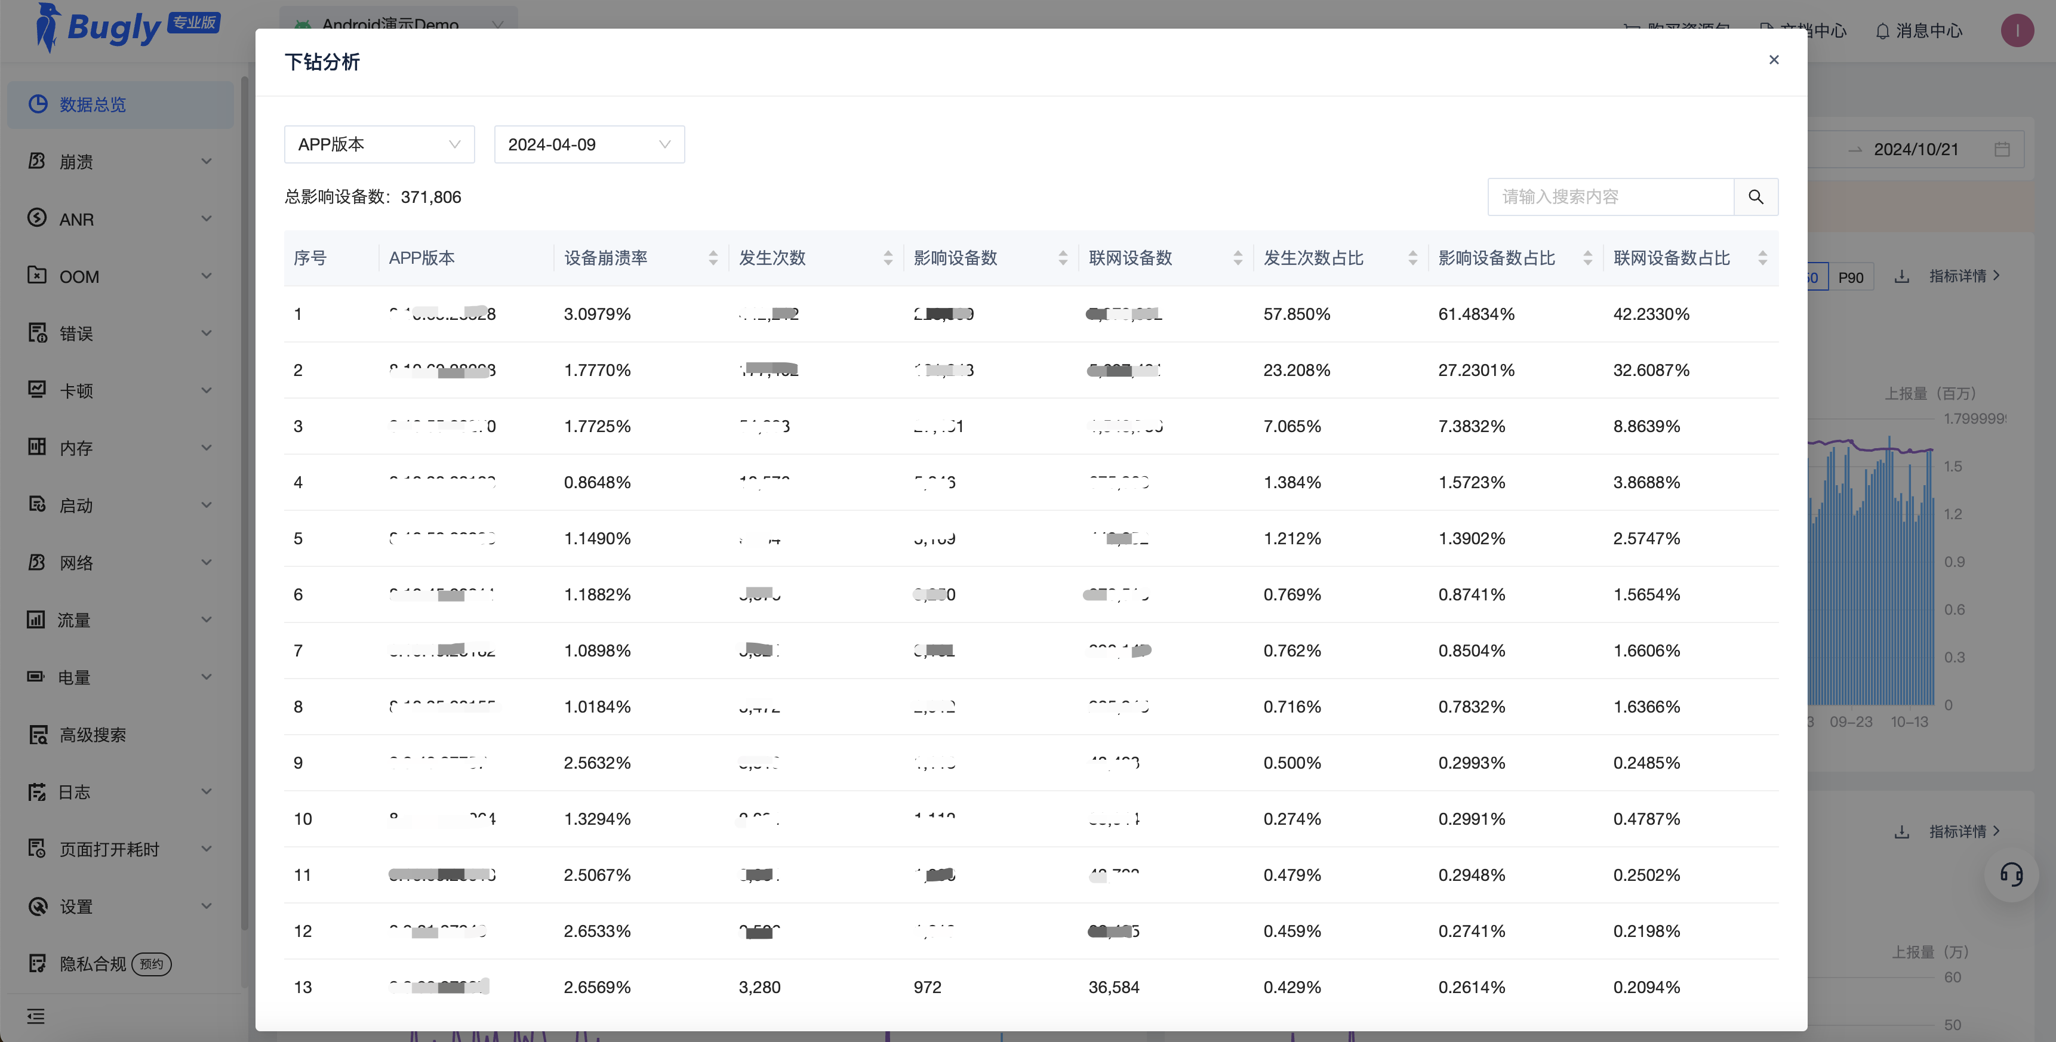2056x1042 pixels.
Task: Click the OOM sidebar icon
Action: pos(37,275)
